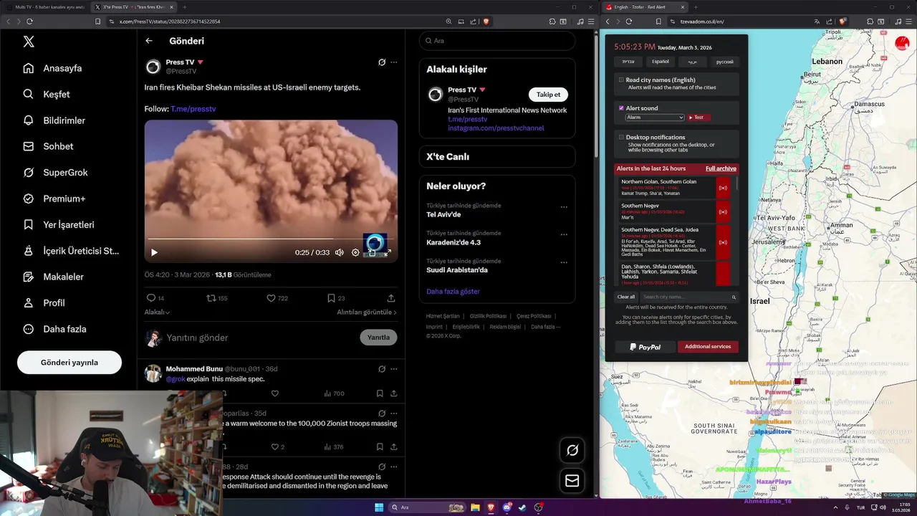Open picture-in-picture for the video

click(371, 252)
